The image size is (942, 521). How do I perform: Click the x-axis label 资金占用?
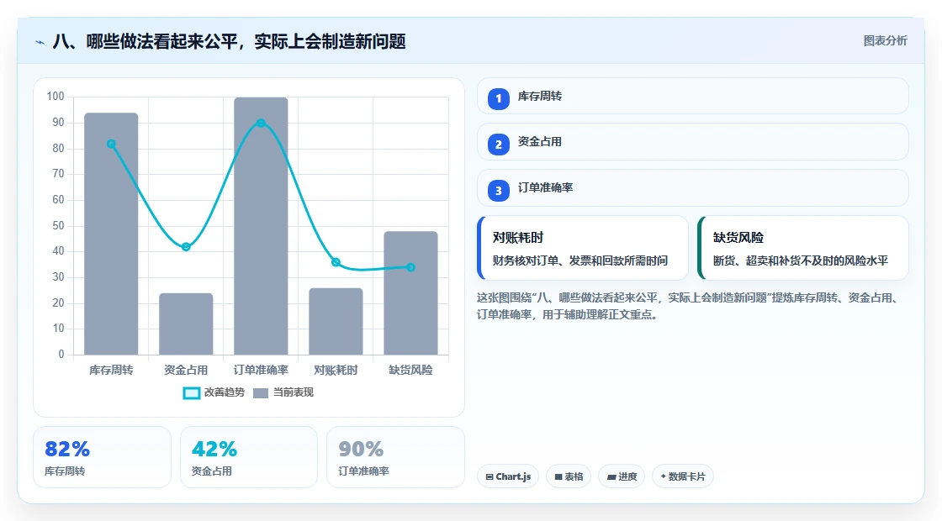point(186,370)
